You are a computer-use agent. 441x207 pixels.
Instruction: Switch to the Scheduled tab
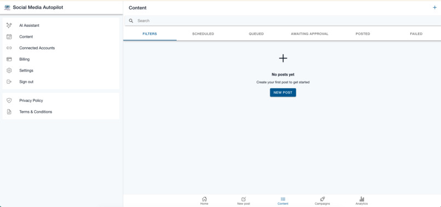tap(203, 34)
